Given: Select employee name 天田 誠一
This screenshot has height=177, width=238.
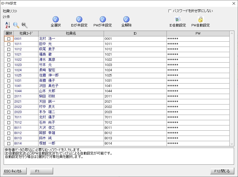Looking at the screenshot, I should coord(71,102).
